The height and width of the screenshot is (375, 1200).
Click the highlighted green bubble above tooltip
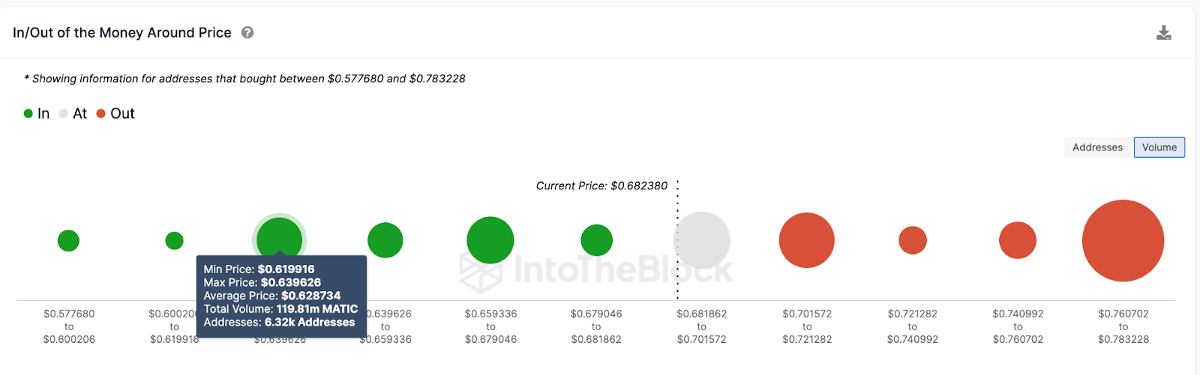coord(280,238)
